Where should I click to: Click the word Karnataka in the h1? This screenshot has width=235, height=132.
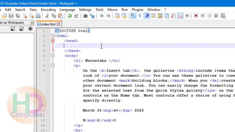pos(96,60)
